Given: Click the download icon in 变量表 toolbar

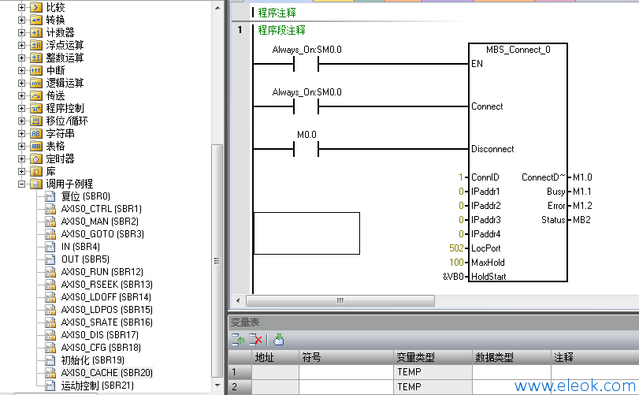Looking at the screenshot, I should point(279,340).
